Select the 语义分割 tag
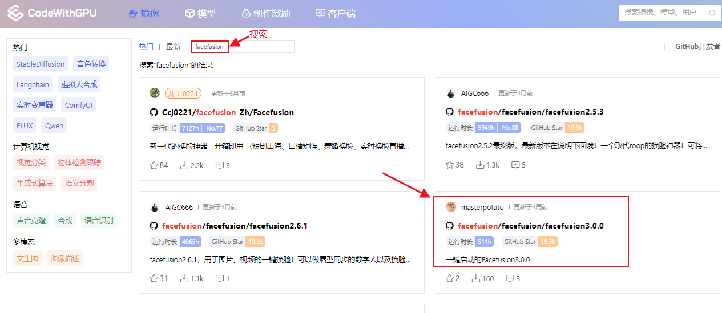Viewport: 722px width, 313px height. (79, 183)
